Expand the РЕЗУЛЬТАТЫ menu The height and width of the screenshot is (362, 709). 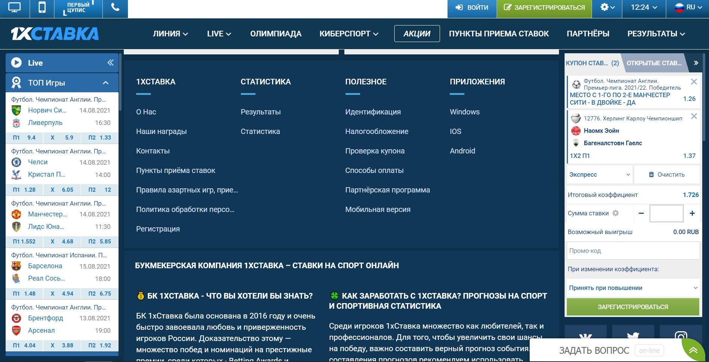coord(656,34)
